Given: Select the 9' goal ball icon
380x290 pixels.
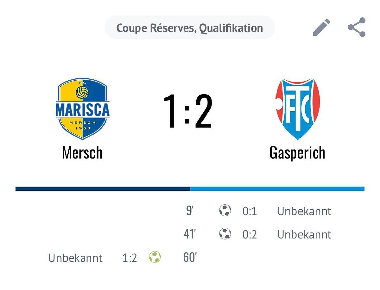Looking at the screenshot, I should [x=225, y=210].
